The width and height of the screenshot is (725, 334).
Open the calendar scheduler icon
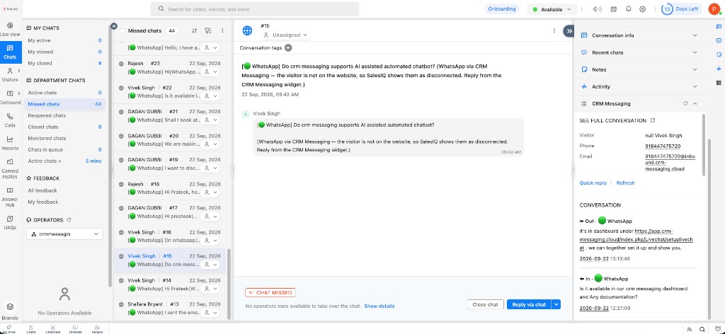(614, 9)
